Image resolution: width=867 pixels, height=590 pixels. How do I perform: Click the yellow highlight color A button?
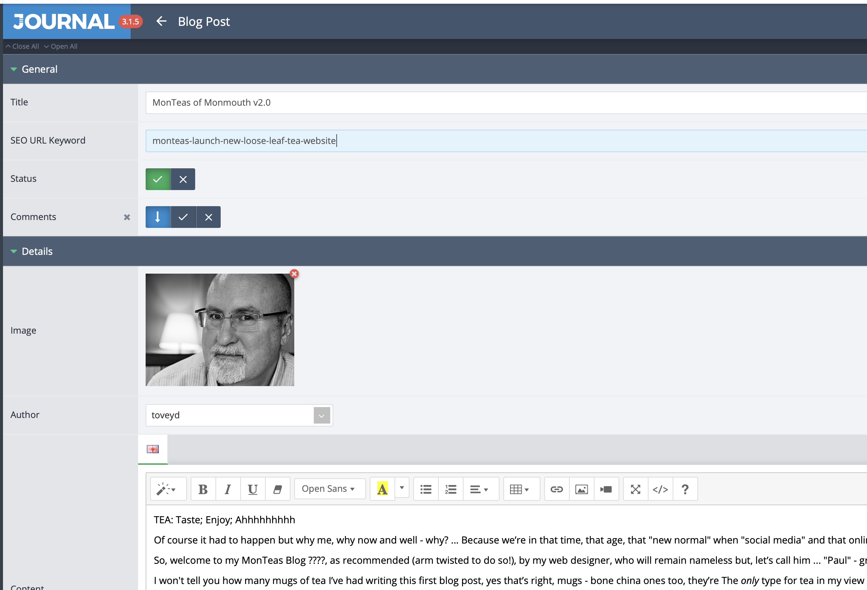382,489
